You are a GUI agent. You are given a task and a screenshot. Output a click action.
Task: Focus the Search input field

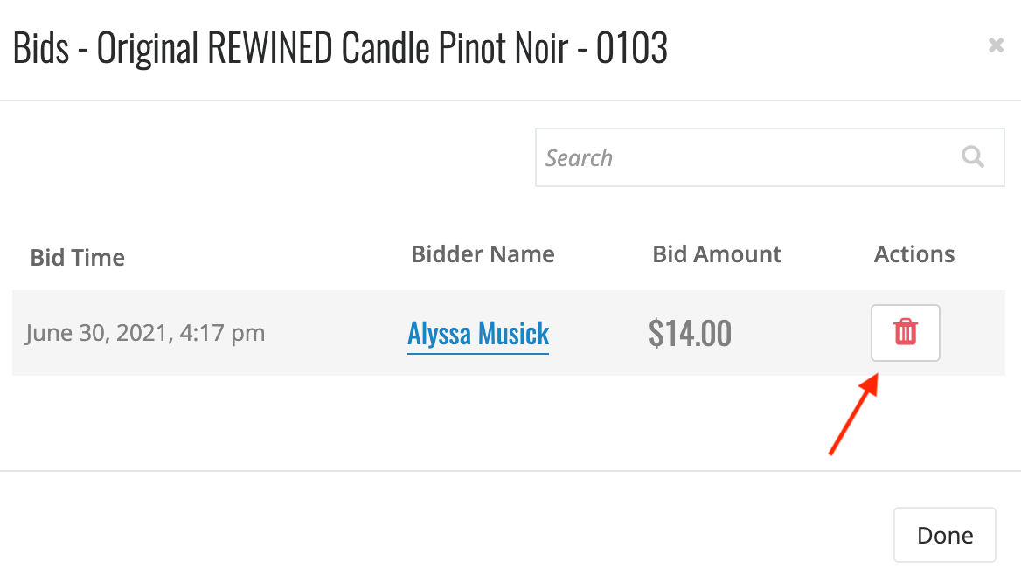pyautogui.click(x=769, y=157)
